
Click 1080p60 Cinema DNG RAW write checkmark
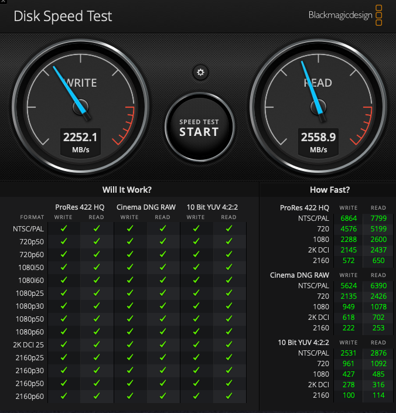[x=130, y=332]
